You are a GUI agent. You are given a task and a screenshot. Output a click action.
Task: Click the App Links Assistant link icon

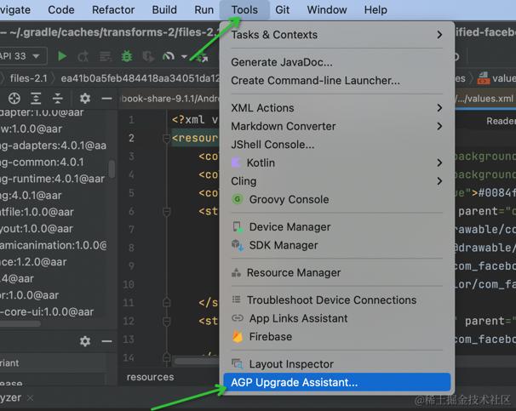point(238,318)
